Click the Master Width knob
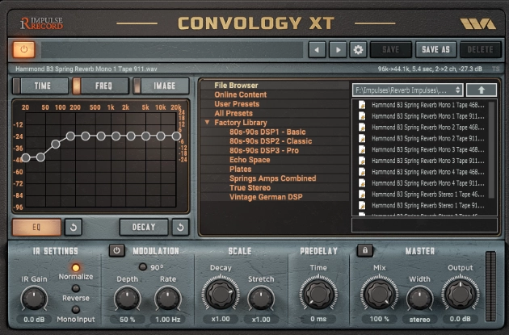This screenshot has height=335, width=509. 420,299
